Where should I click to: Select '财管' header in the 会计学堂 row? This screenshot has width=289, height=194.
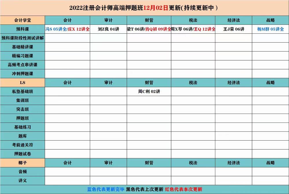(x=149, y=20)
